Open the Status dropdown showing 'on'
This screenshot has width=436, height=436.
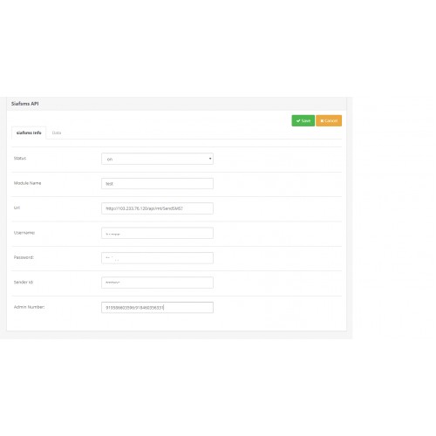pos(157,159)
